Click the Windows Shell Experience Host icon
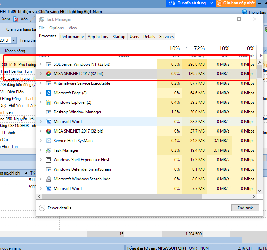This screenshot has width=267, height=250. tap(49, 160)
